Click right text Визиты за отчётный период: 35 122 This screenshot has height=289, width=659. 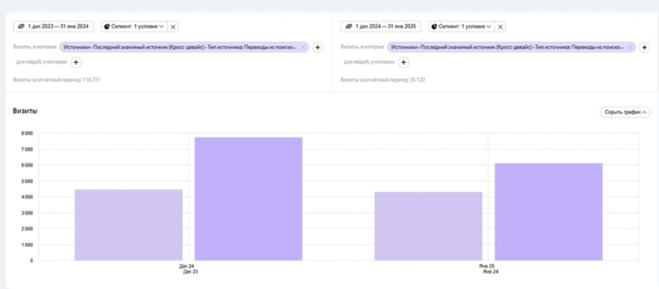tap(383, 80)
